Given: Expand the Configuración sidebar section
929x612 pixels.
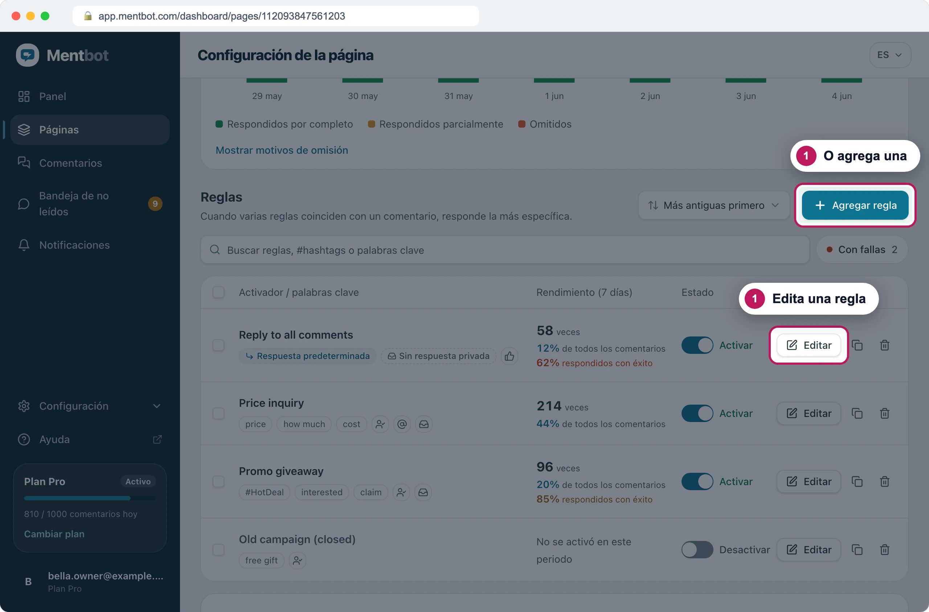Looking at the screenshot, I should point(90,406).
